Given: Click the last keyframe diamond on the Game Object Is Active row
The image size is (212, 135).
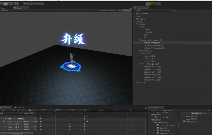Looking at the screenshot, I should (87, 121).
